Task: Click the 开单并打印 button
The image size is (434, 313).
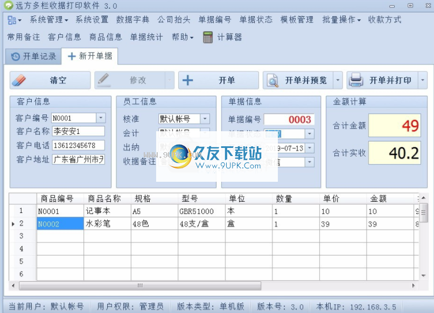Action: pos(382,80)
